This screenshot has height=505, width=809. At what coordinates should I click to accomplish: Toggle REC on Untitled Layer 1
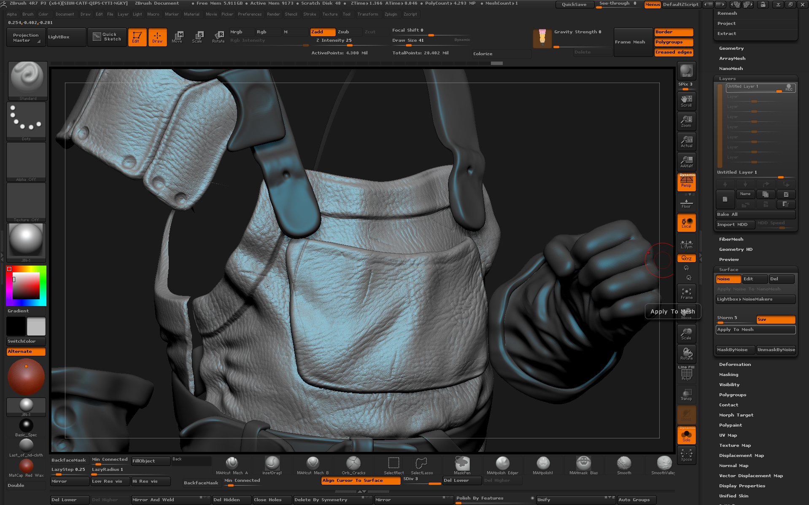(x=789, y=87)
